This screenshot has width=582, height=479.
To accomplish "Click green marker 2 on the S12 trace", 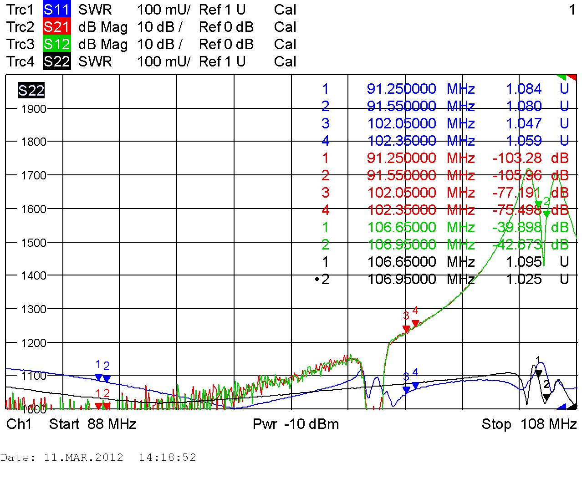I will point(547,214).
